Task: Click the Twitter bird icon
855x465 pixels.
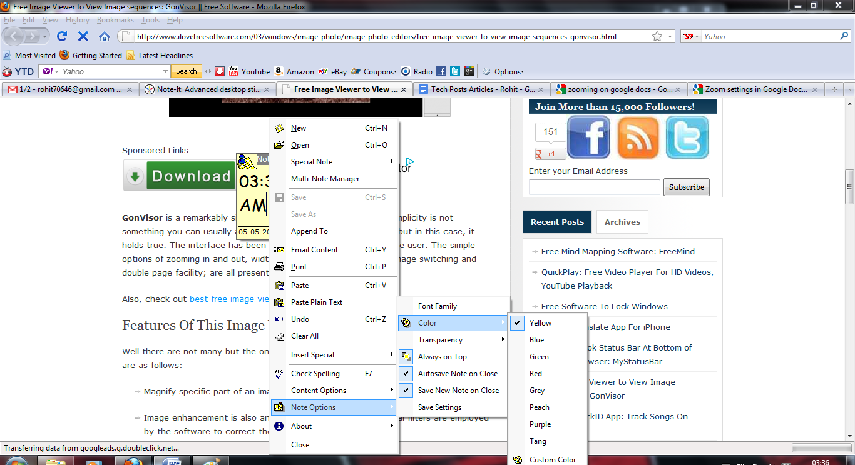Action: 687,137
